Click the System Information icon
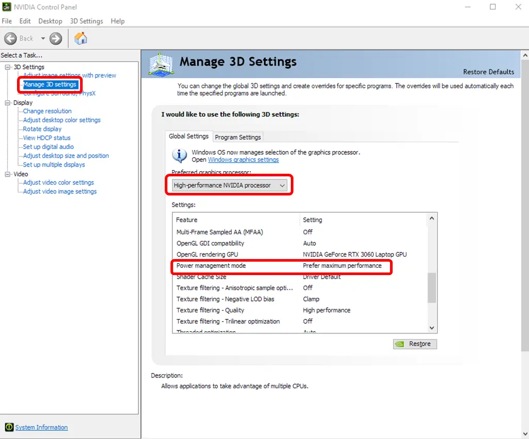Image resolution: width=529 pixels, height=439 pixels. [9, 427]
